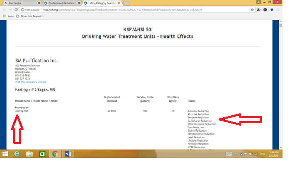
Task: Click the network signal tray icon
Action: 256,154
